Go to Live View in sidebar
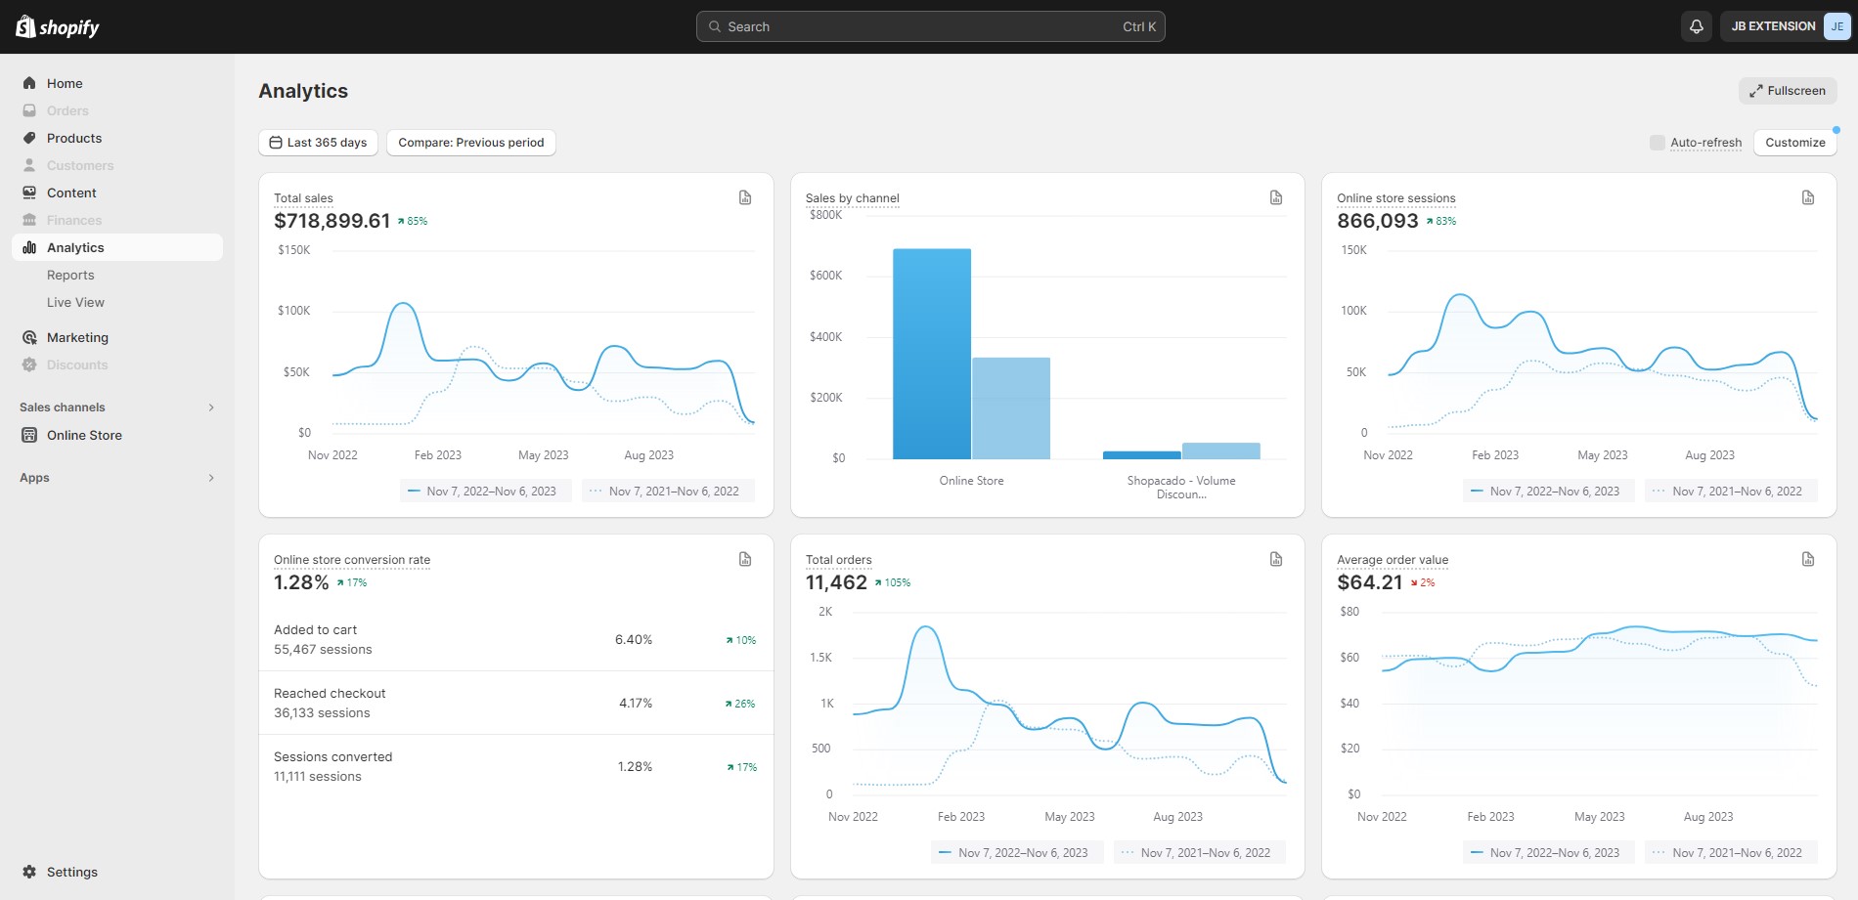 [75, 303]
